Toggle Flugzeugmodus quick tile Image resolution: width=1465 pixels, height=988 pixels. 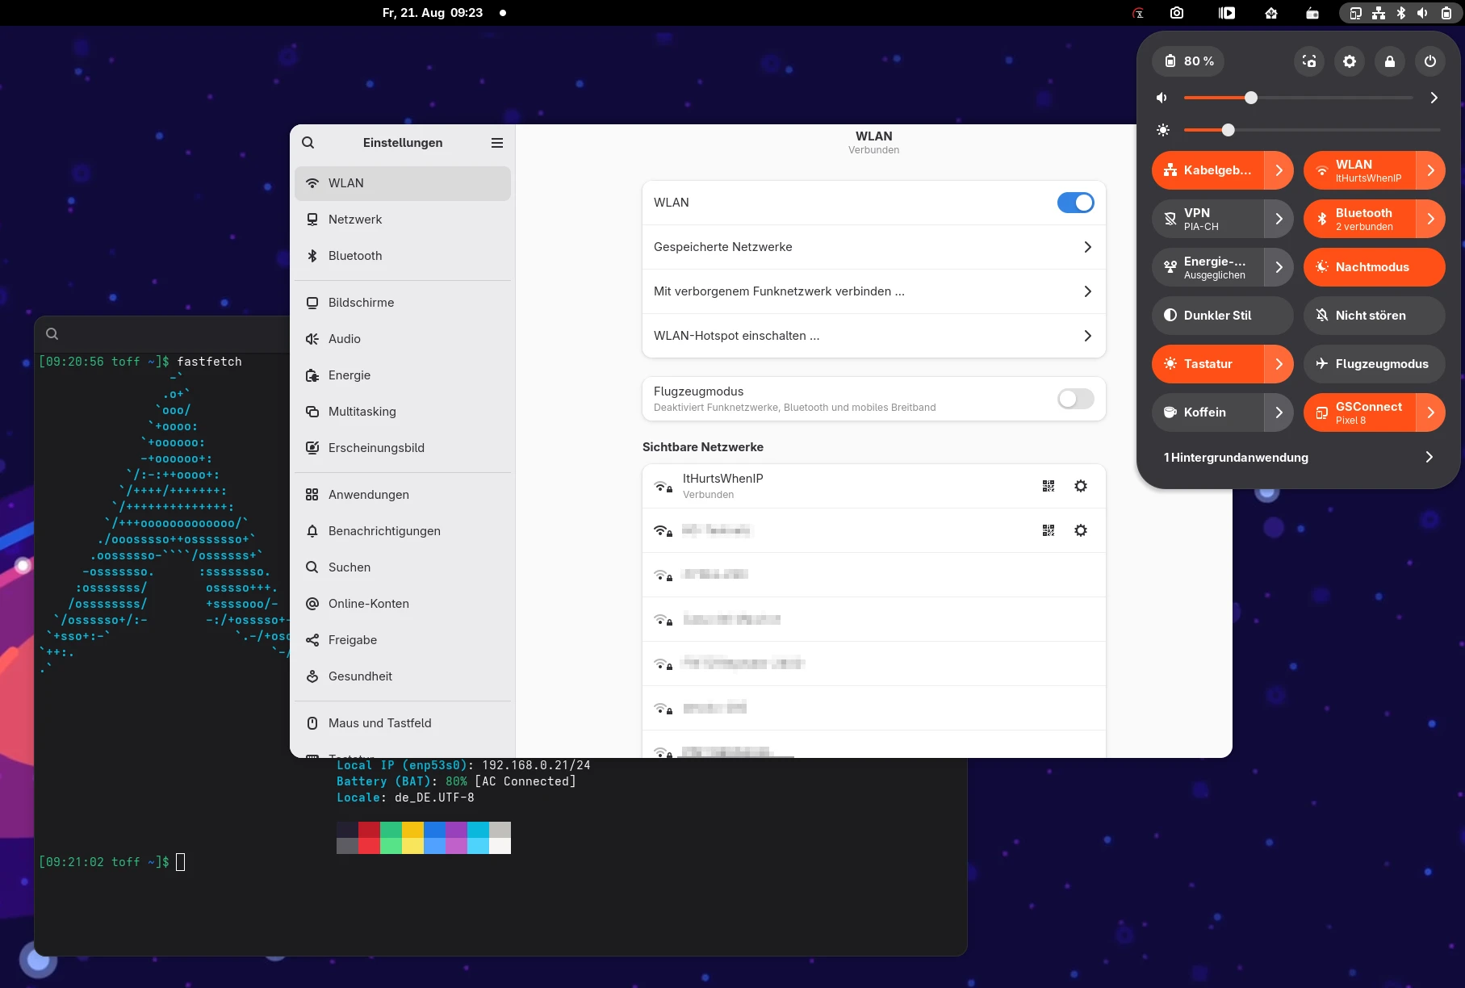1375,364
